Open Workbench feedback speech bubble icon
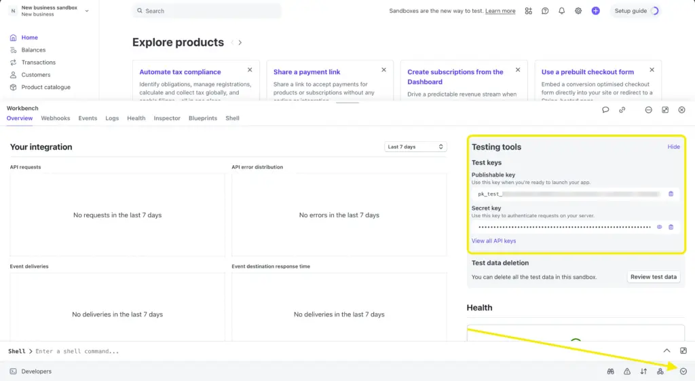 [x=605, y=109]
